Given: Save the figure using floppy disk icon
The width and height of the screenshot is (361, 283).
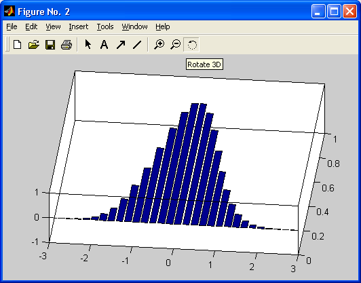Looking at the screenshot, I should click(x=50, y=44).
